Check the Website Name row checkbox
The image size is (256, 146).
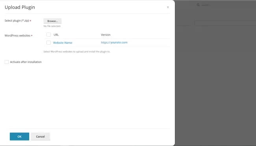click(x=48, y=43)
